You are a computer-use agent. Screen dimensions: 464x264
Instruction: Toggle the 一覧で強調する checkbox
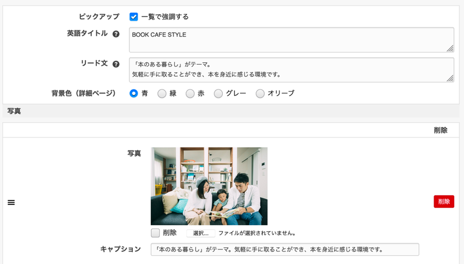tap(133, 17)
